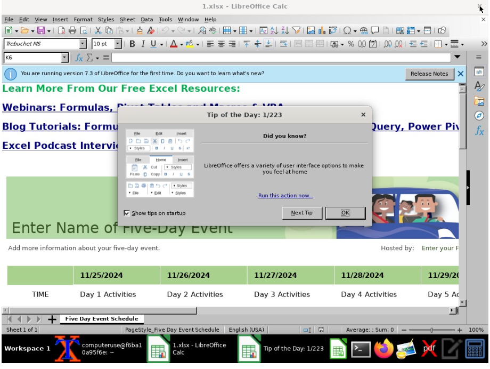Click the Insert Hyperlink icon

pos(364,30)
